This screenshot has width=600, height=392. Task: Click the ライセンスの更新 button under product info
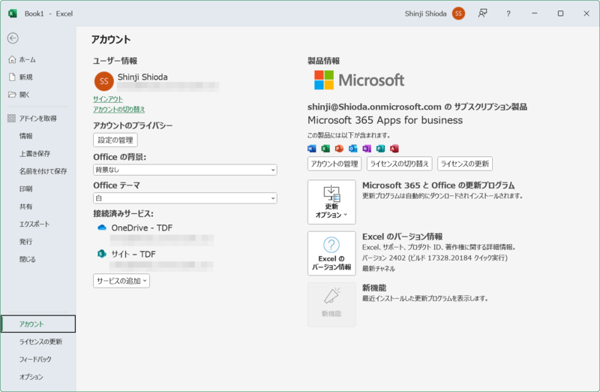click(465, 164)
